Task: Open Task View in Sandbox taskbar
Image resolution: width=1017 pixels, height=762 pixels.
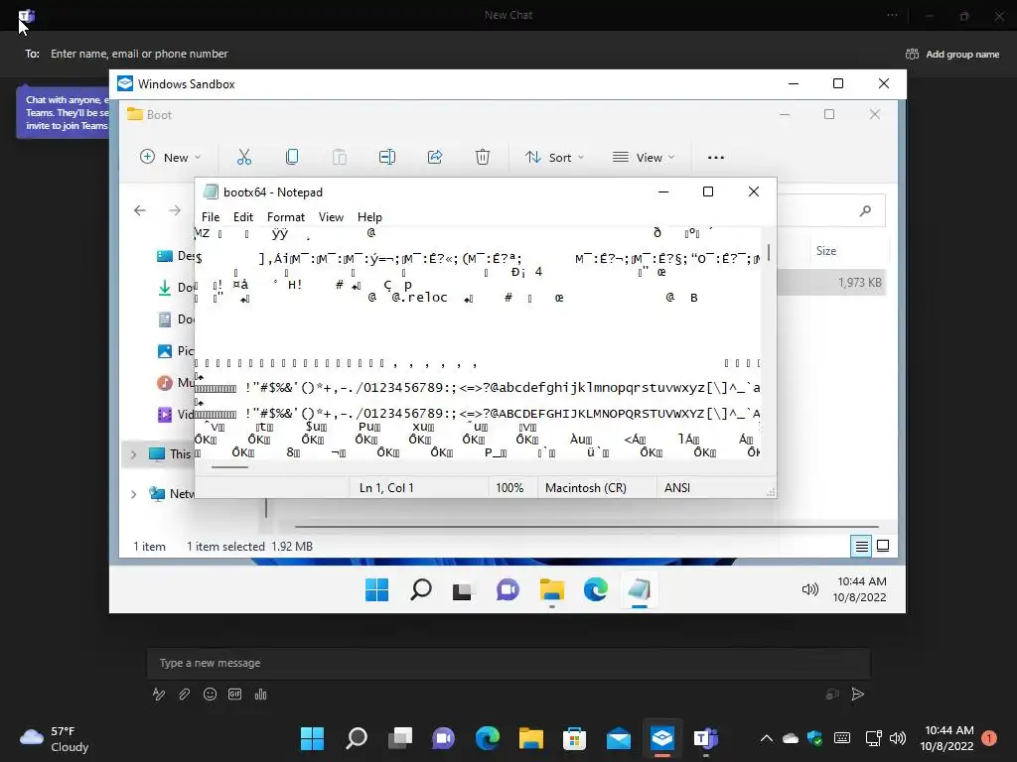Action: 463,590
